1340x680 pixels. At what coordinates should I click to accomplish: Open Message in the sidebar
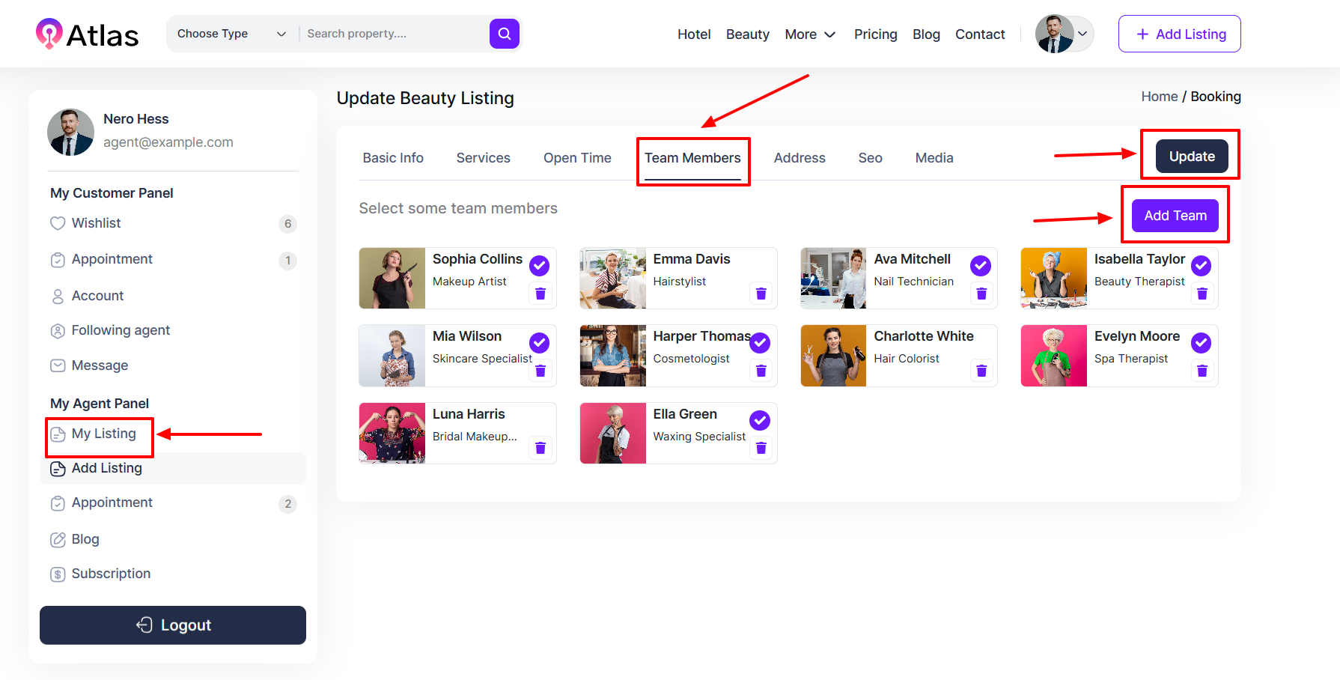(100, 365)
